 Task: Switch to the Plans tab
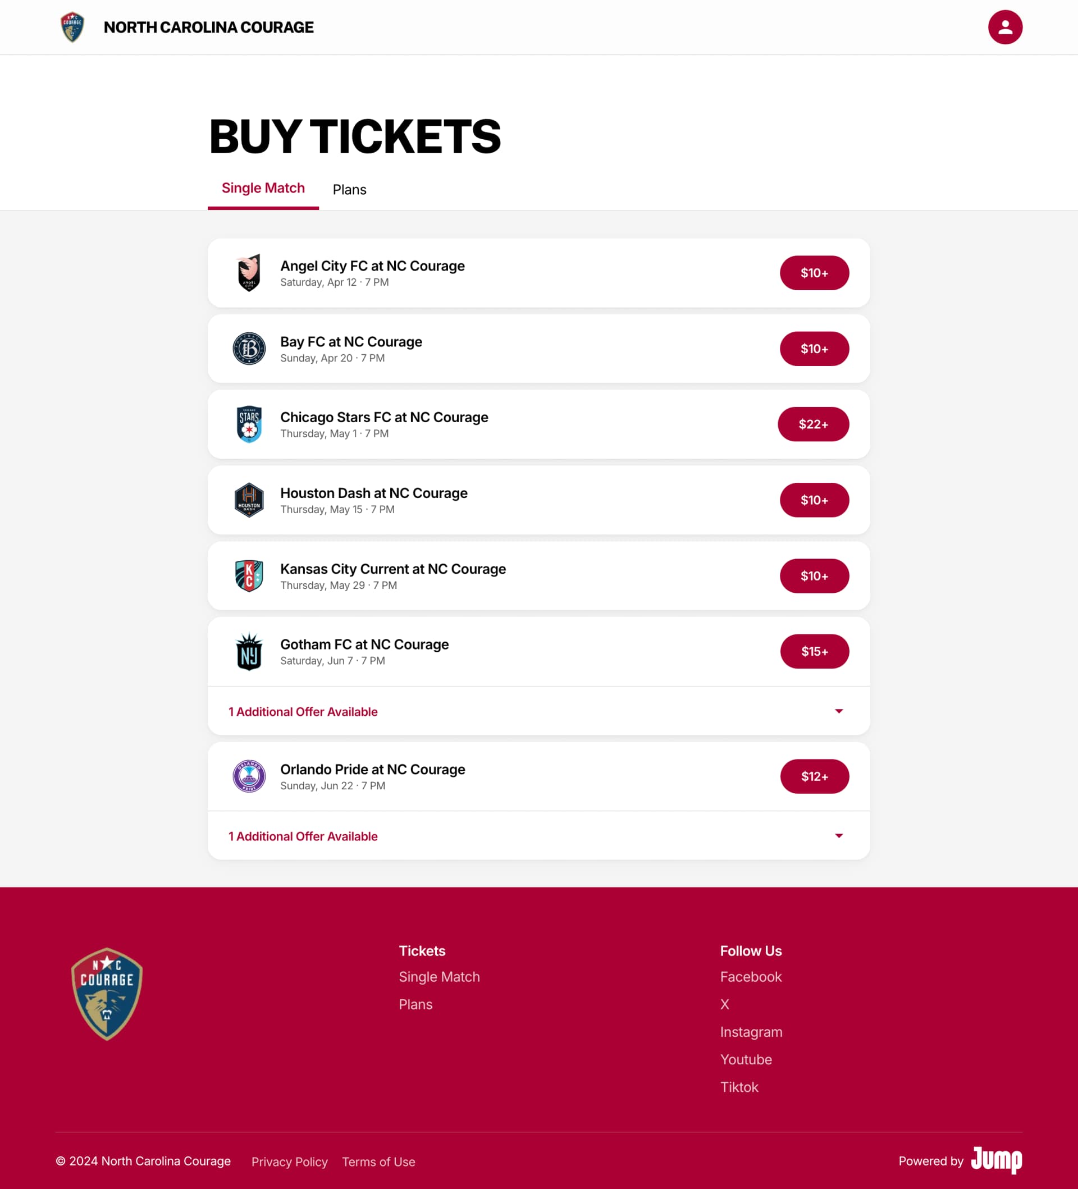point(349,190)
